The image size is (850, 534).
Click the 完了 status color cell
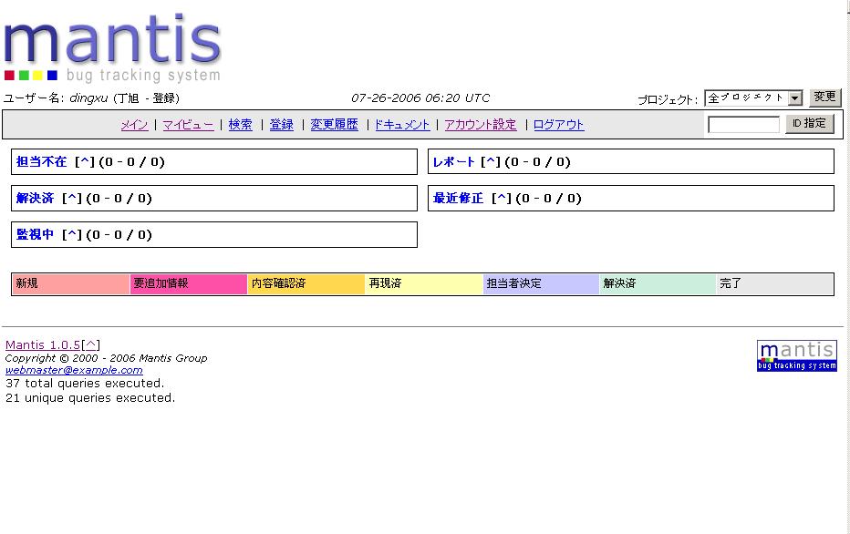click(774, 283)
